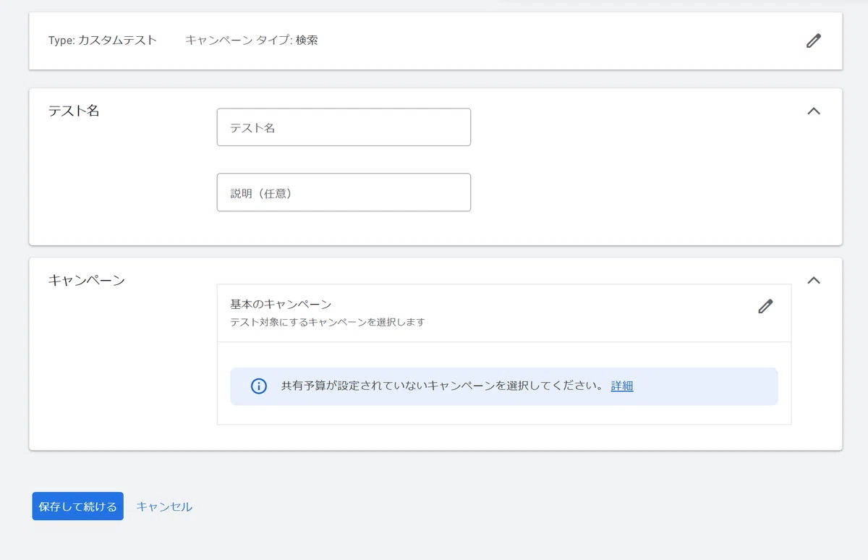Image resolution: width=868 pixels, height=560 pixels.
Task: Click the notice 共有予算が設定されていないキャンペーンを選択してください
Action: coord(442,386)
